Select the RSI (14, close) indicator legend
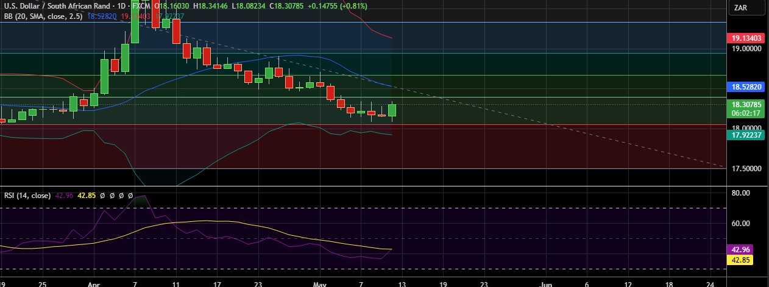This screenshot has height=287, width=769. (27, 196)
